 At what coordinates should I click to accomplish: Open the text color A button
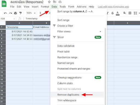[x=118, y=13]
